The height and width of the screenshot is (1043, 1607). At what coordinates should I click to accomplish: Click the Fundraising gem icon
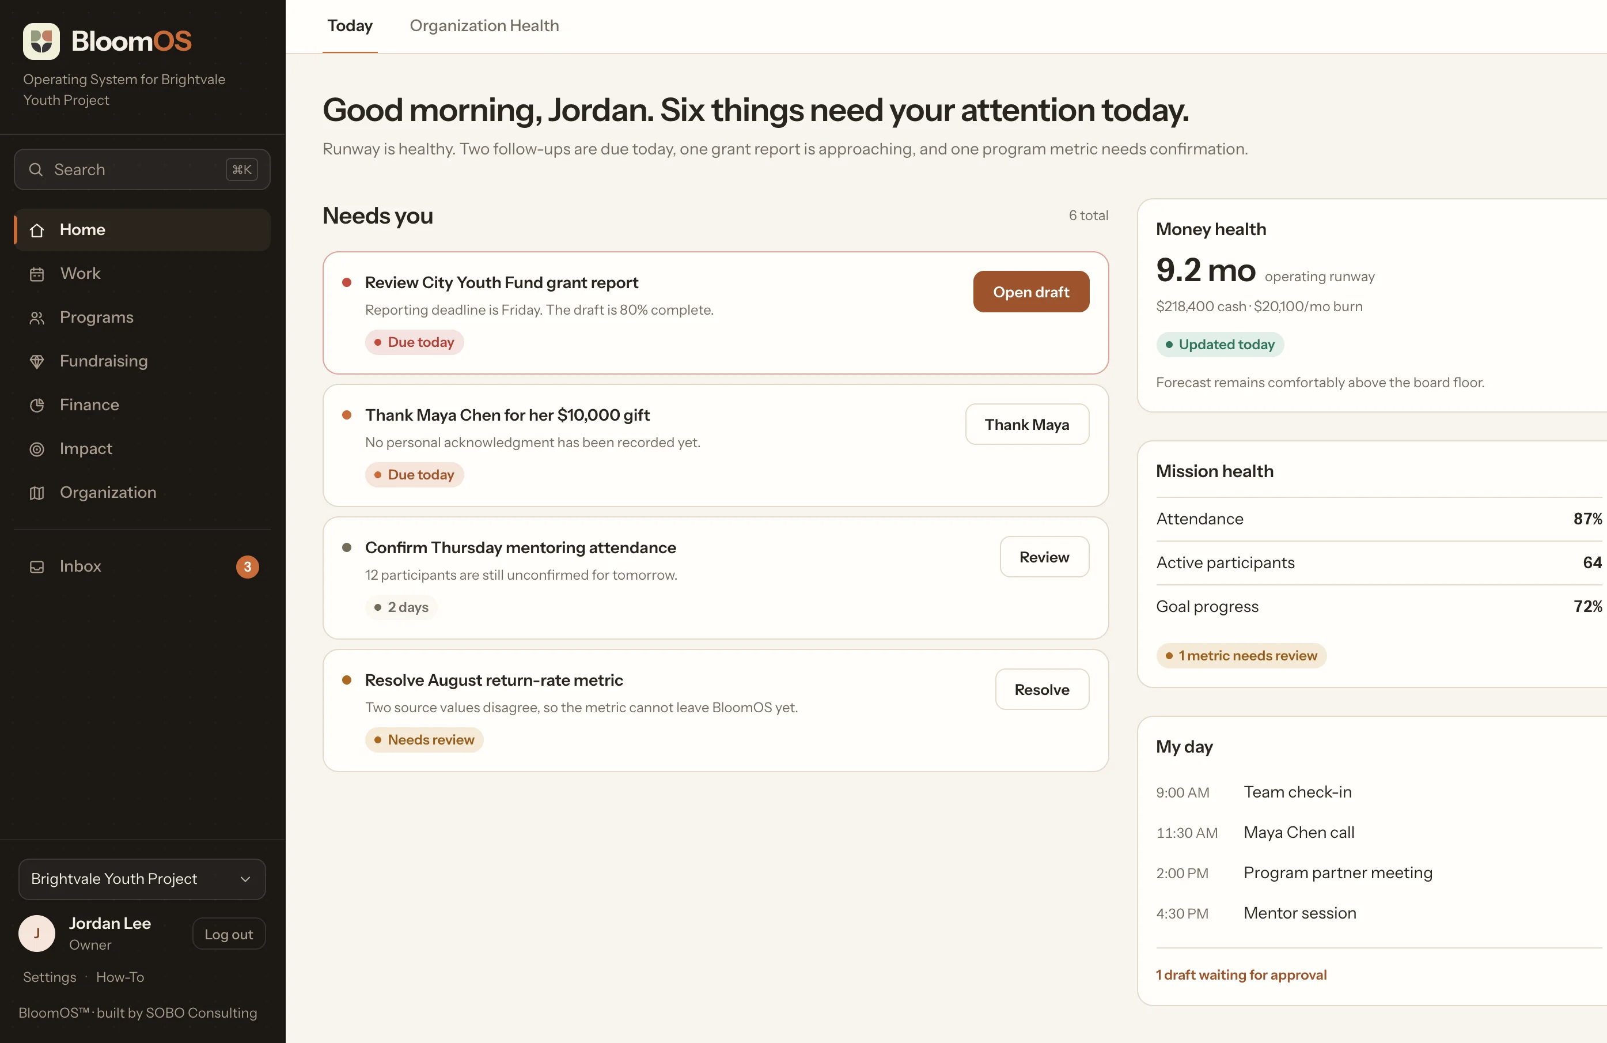tap(37, 361)
